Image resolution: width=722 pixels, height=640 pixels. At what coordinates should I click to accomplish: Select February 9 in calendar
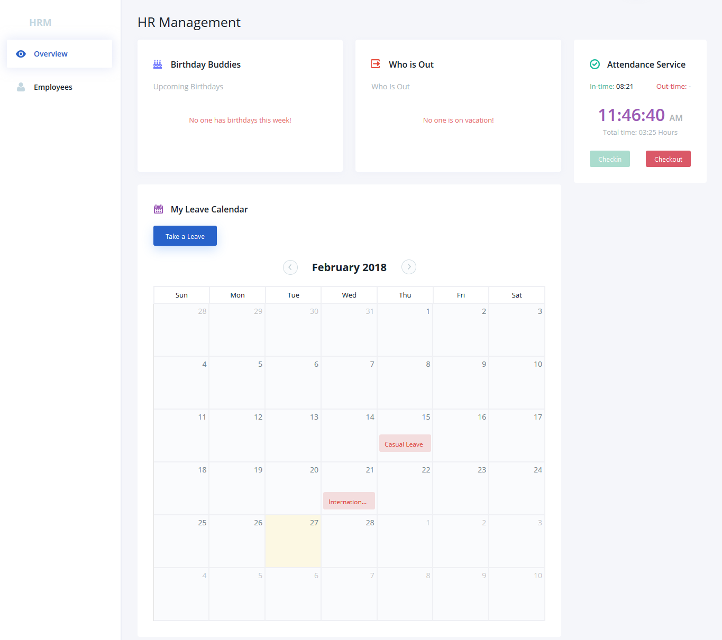click(x=461, y=383)
